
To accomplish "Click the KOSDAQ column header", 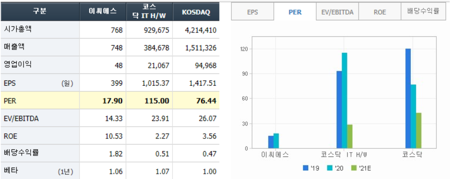I will pos(196,12).
